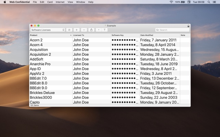Select the AppViz 2 row

click(110, 74)
